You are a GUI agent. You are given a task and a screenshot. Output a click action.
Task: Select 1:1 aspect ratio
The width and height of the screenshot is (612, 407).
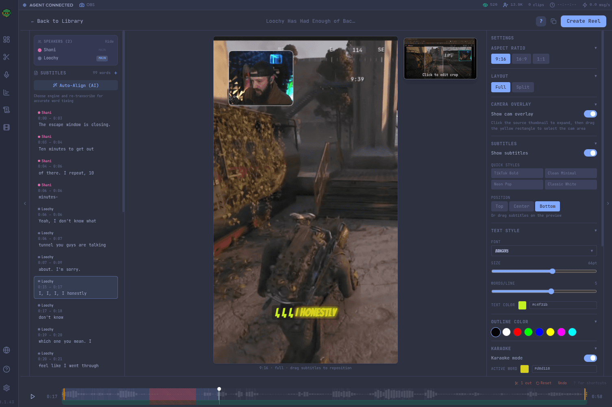(x=541, y=59)
